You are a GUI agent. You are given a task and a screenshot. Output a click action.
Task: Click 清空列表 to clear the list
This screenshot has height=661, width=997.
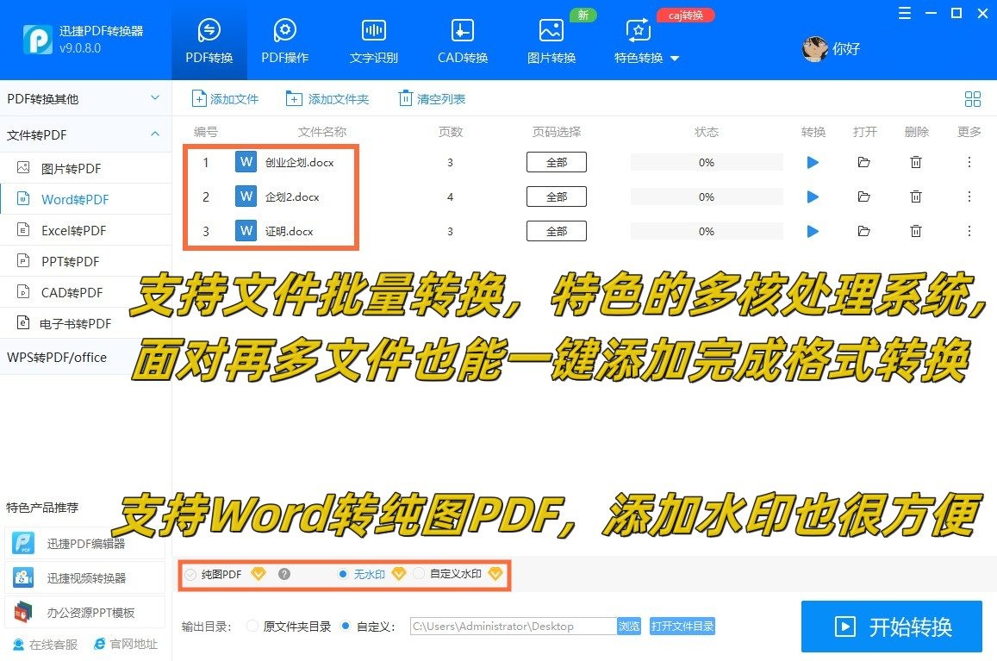click(x=432, y=98)
